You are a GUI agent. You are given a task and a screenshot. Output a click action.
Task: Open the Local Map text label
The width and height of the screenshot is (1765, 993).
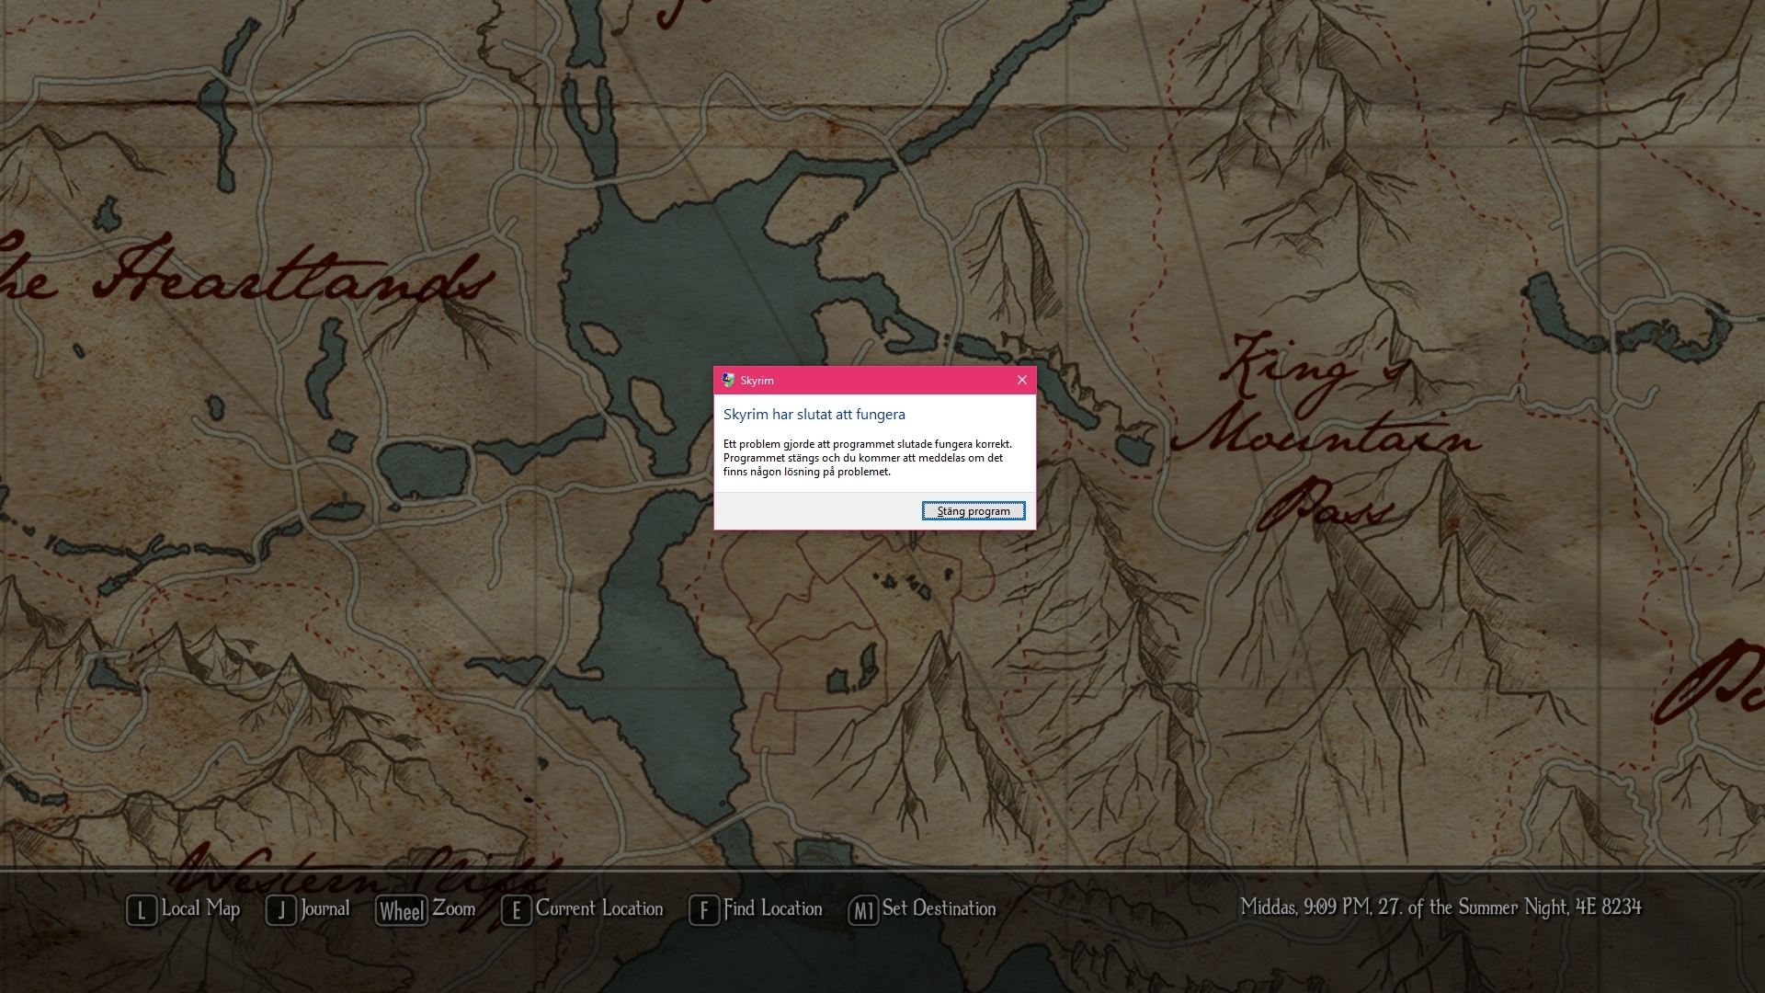click(200, 908)
